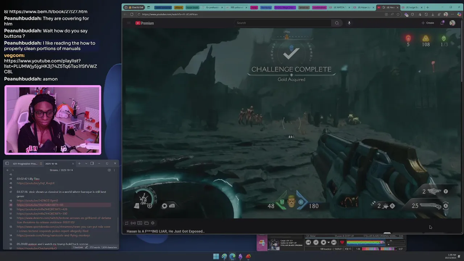Open Microsoft Edge from the taskbar
Screen dimensions: 464x261
tap(232, 256)
